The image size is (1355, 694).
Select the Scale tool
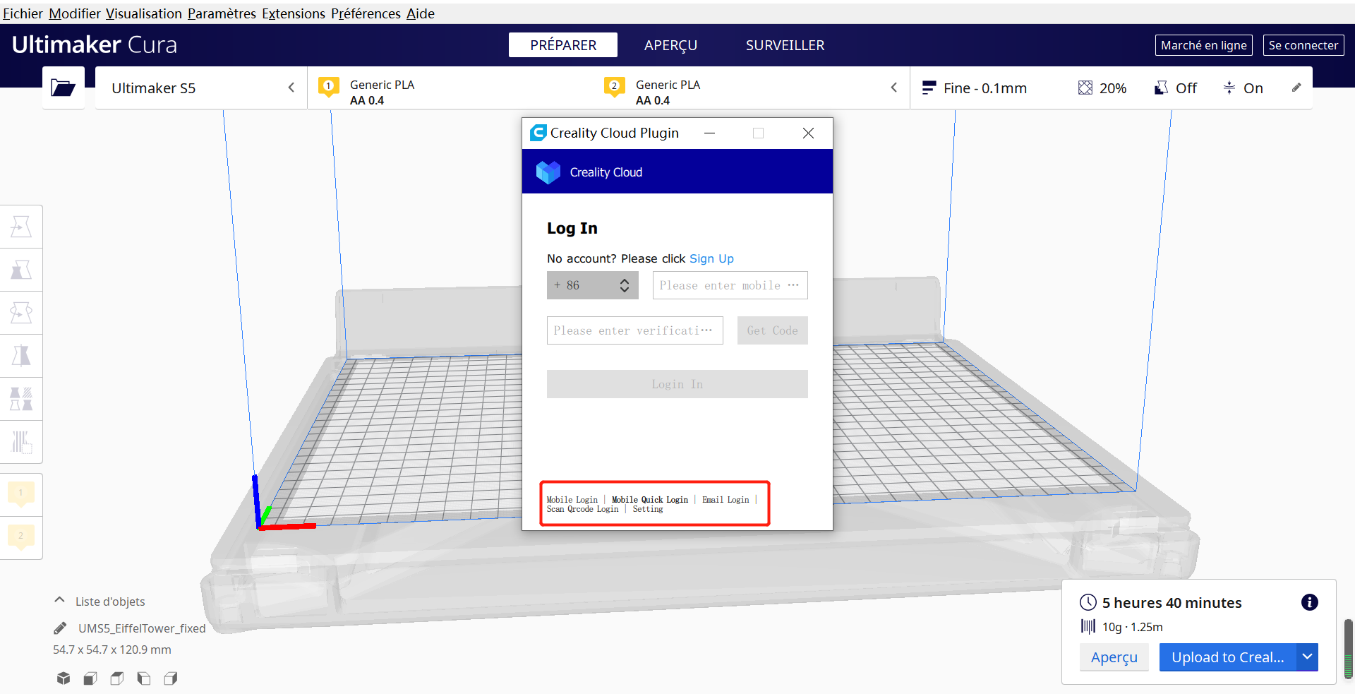[x=21, y=269]
